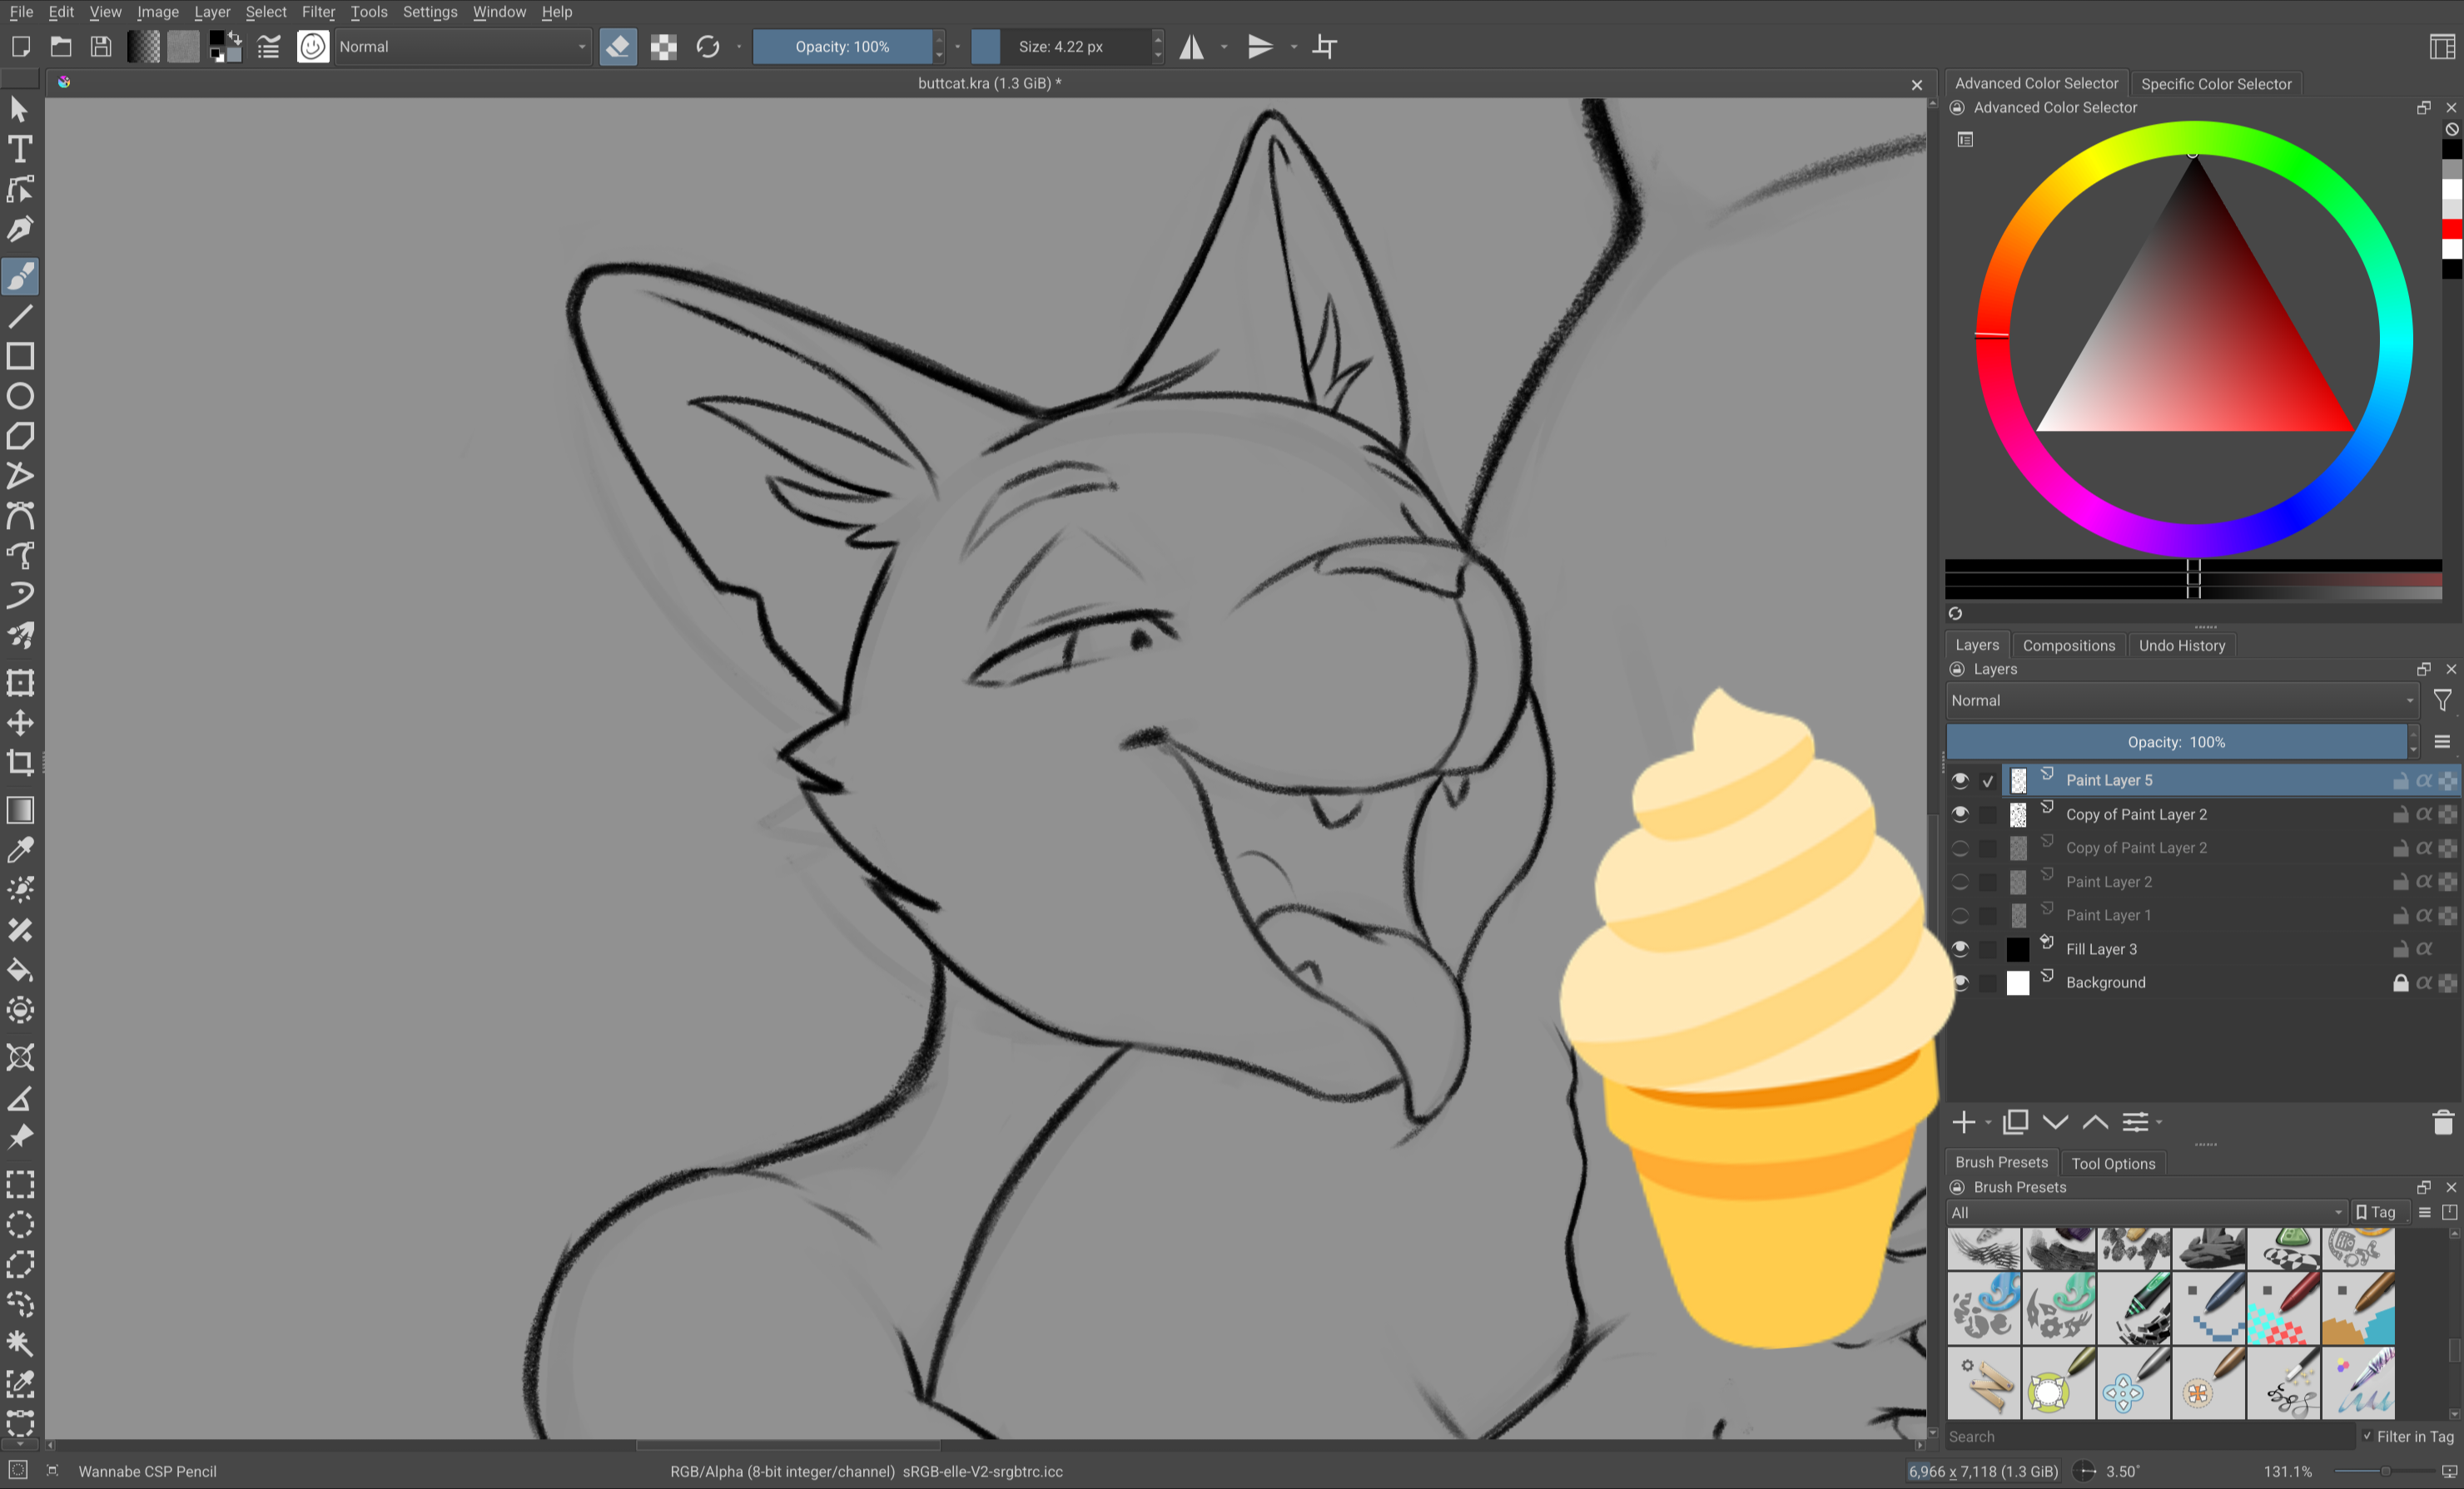This screenshot has width=2464, height=1489.
Task: Select the Ellipse tool
Action: (20, 396)
